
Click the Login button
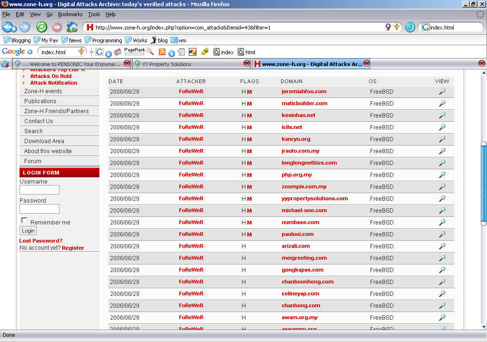click(x=28, y=231)
